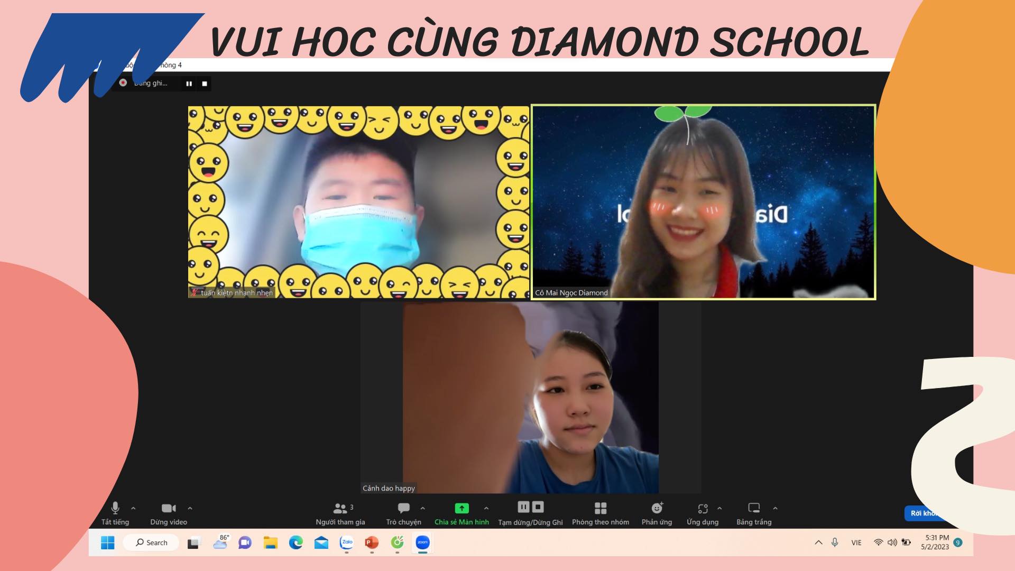
Task: Expand video options chevron beside camera
Action: click(190, 508)
